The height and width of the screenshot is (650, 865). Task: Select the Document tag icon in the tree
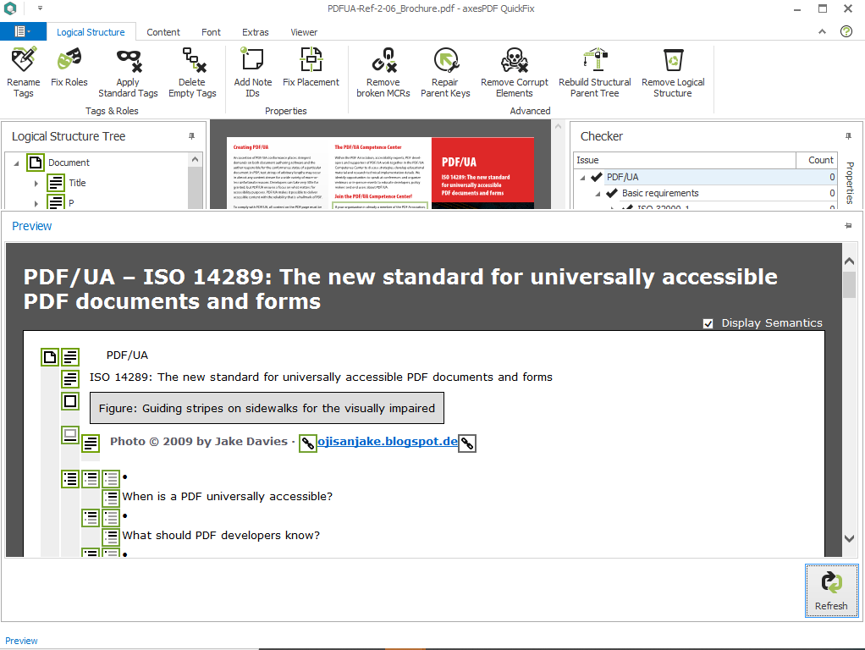click(36, 162)
